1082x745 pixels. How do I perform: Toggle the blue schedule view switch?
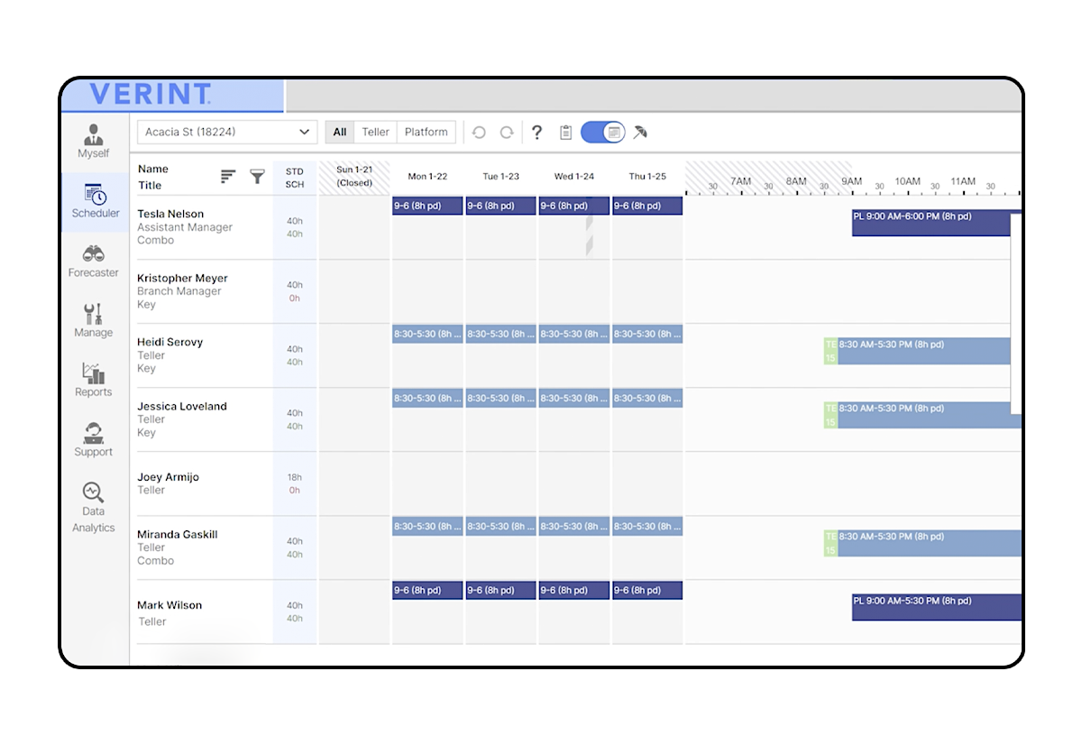(602, 133)
